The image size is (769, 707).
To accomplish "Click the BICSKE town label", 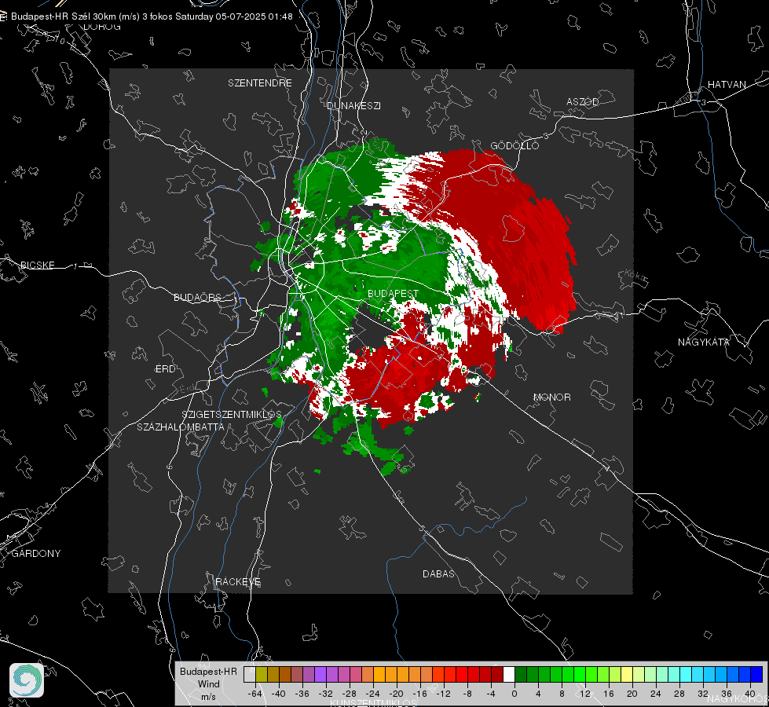I will [x=38, y=265].
